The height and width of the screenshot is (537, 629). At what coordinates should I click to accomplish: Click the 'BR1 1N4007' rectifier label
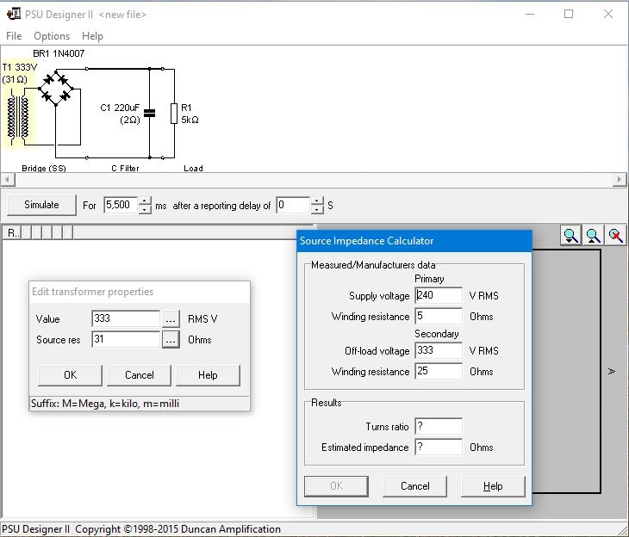[x=59, y=53]
